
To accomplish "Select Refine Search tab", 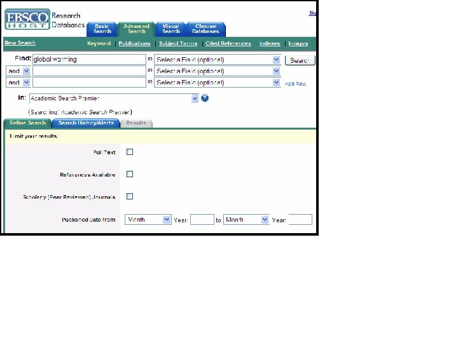I will pos(27,123).
